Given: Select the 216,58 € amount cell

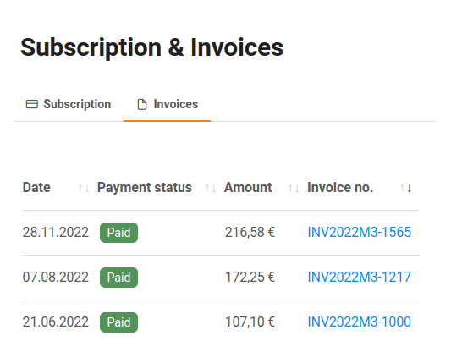Looking at the screenshot, I should click(x=250, y=232).
